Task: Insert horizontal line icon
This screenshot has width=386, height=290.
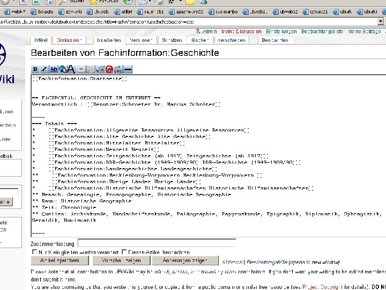Action: (128, 69)
